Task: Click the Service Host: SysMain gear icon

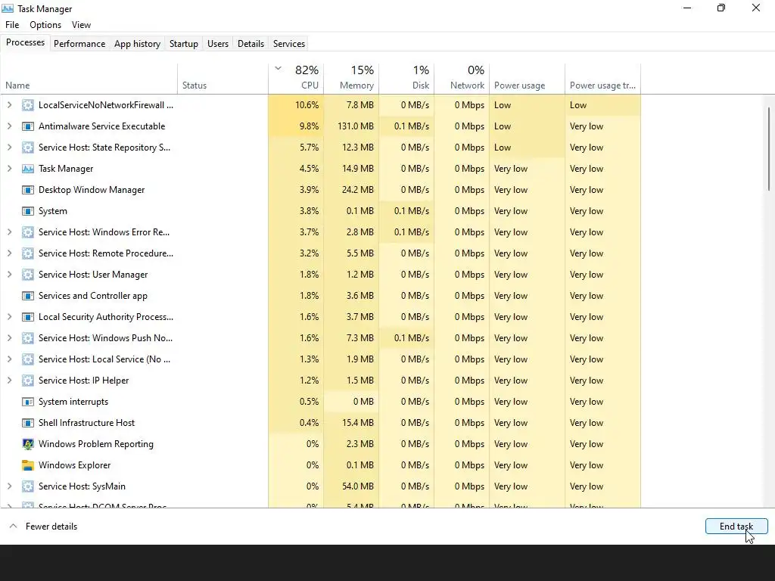Action: (x=28, y=486)
